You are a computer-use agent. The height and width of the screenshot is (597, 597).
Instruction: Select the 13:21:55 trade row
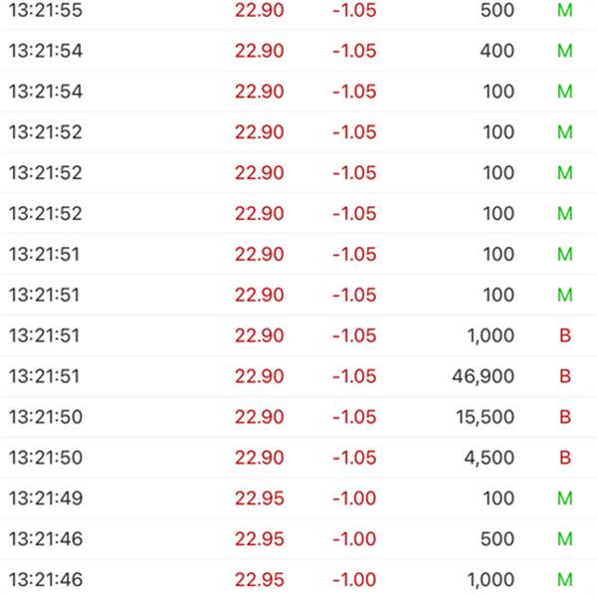click(x=298, y=10)
